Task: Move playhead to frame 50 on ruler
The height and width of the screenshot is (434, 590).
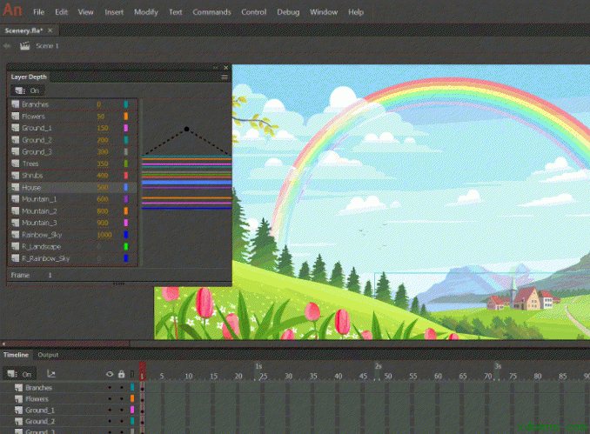Action: [388, 376]
